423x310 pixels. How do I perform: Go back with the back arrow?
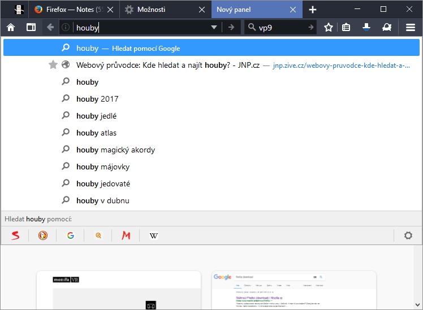coord(50,27)
